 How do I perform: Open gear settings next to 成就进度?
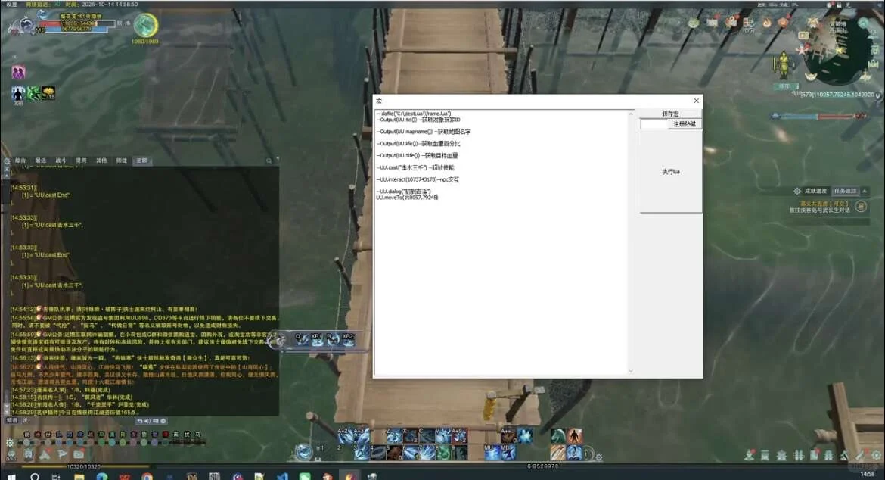pos(797,191)
